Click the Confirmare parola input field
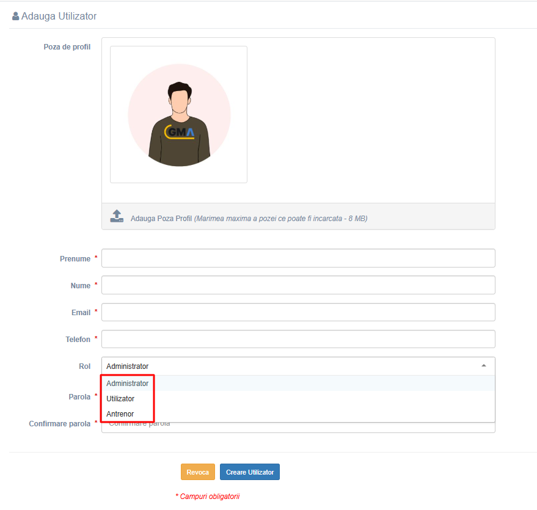The height and width of the screenshot is (510, 537). (x=298, y=428)
